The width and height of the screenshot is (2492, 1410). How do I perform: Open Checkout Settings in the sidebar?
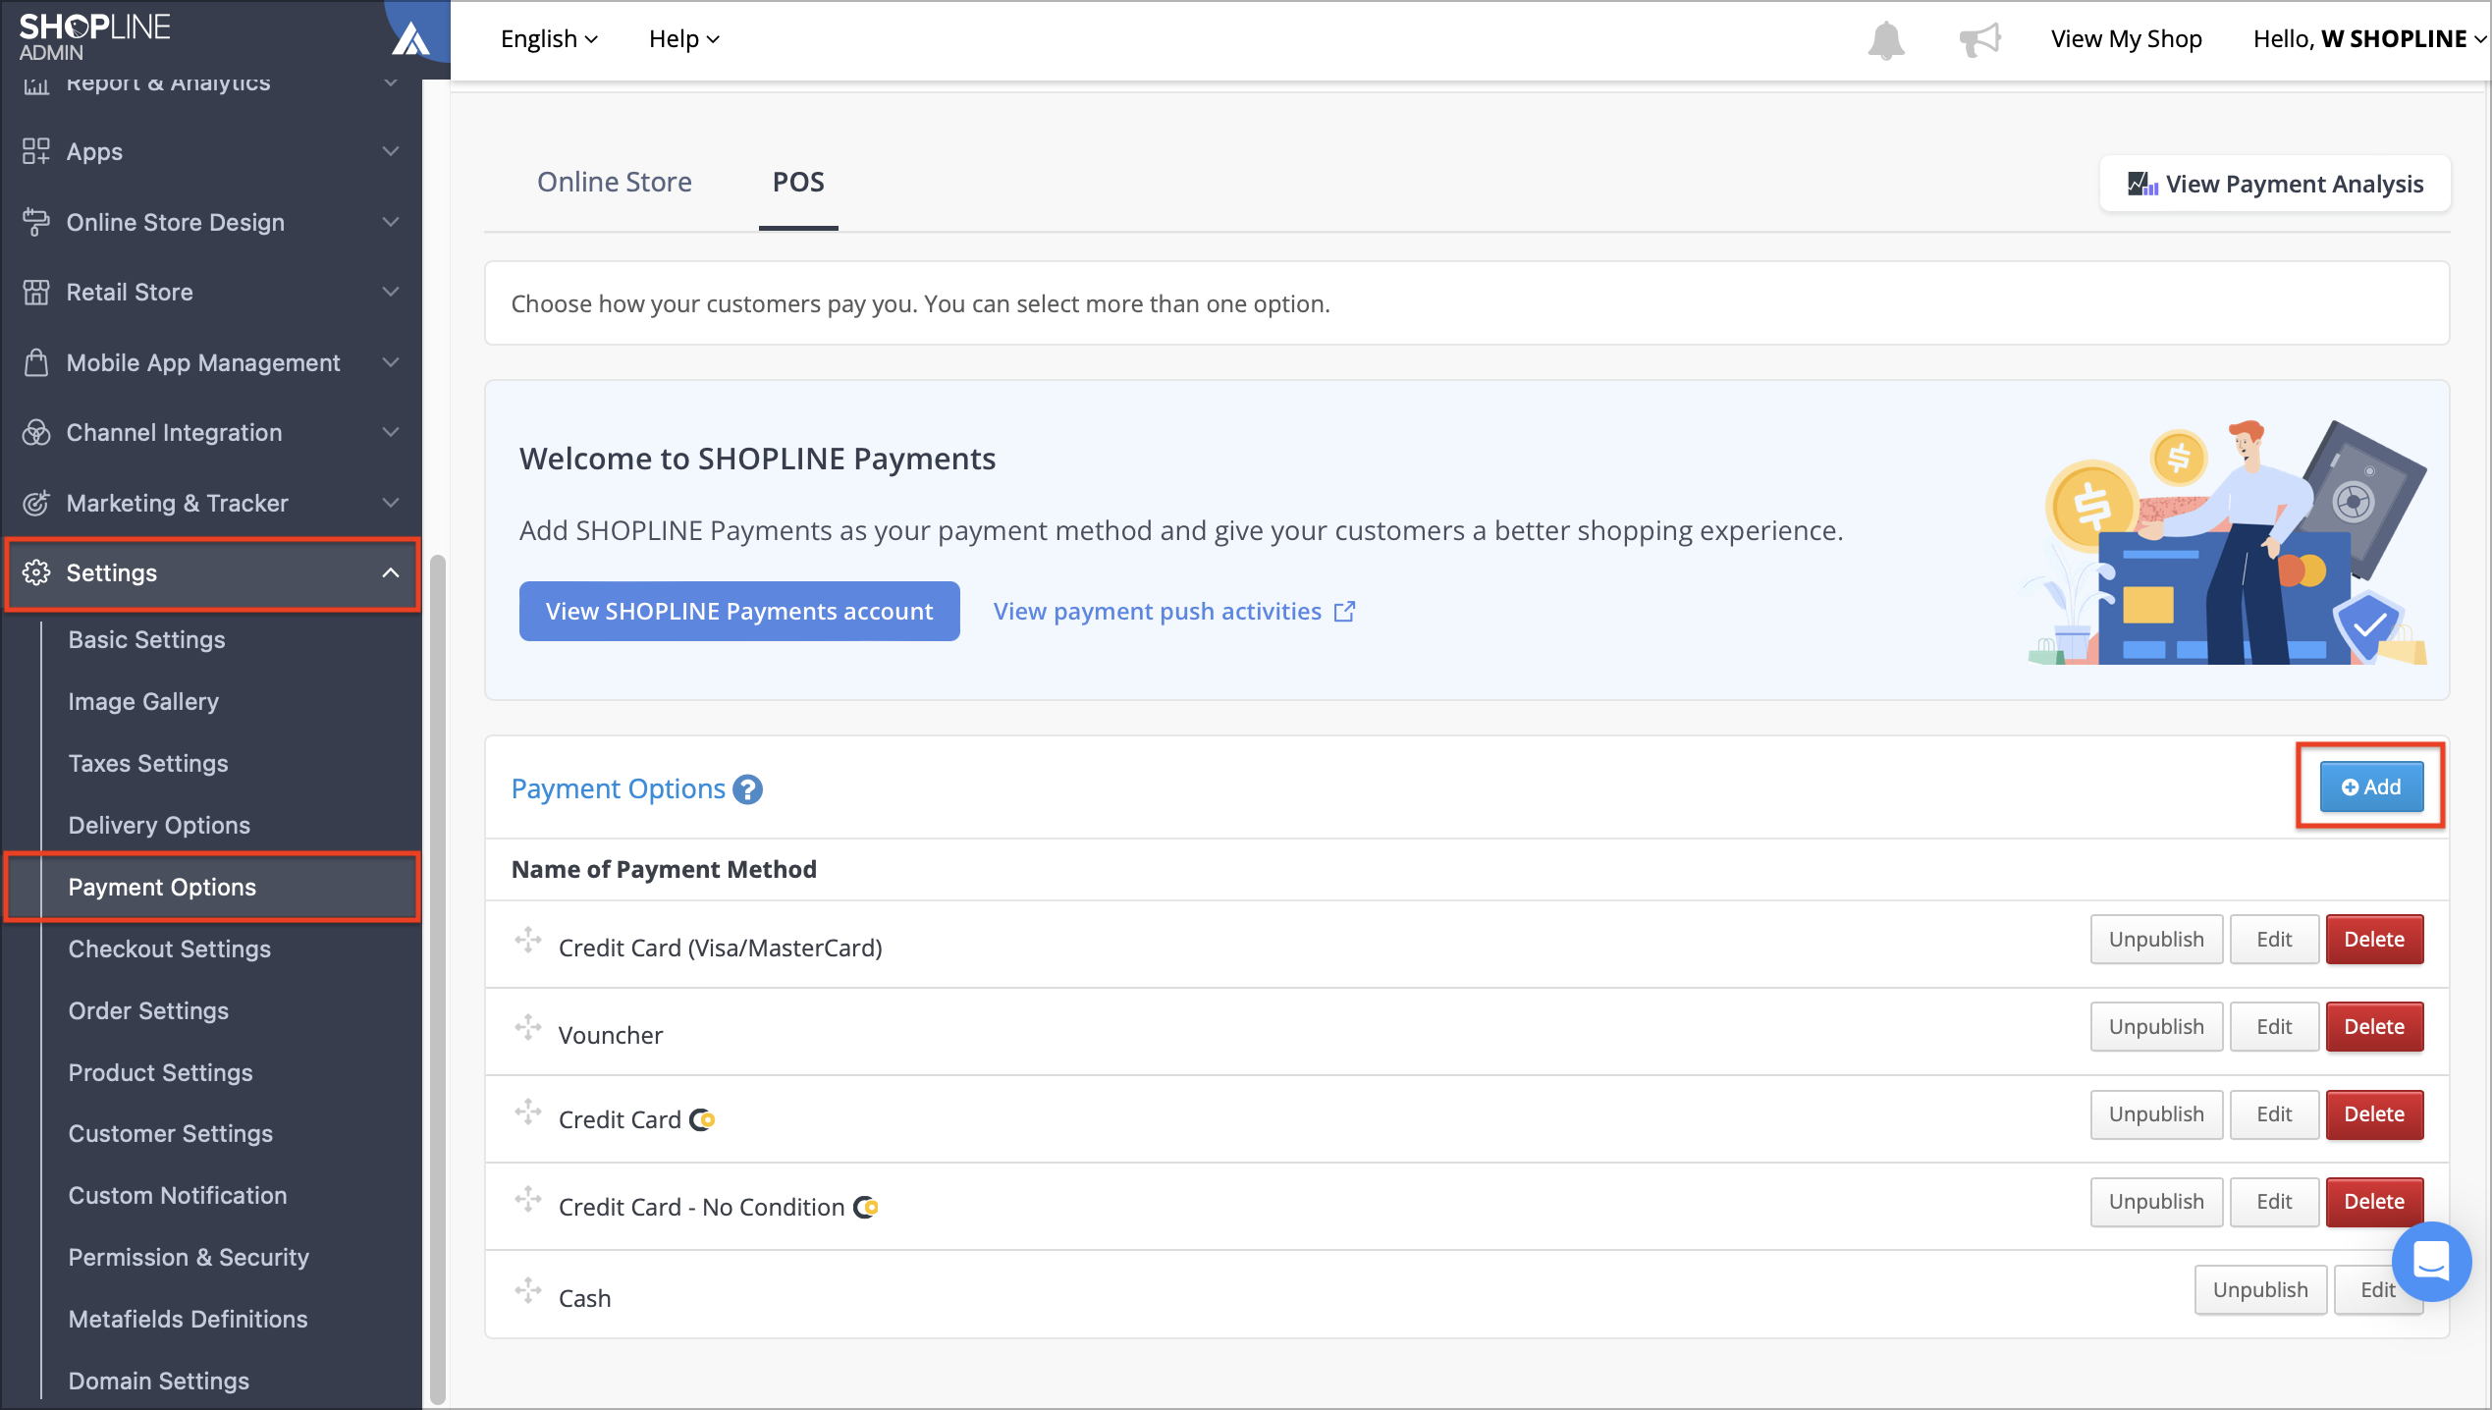click(x=170, y=949)
